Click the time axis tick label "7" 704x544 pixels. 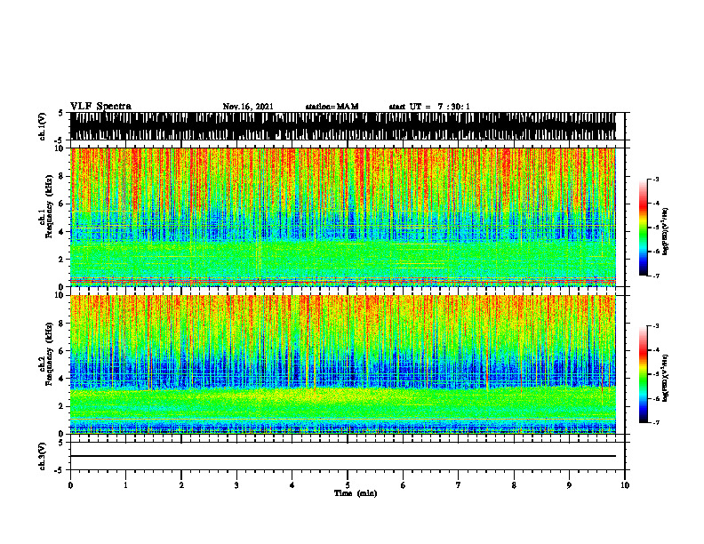pyautogui.click(x=459, y=485)
